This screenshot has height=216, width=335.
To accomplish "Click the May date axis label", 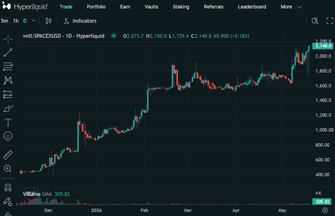I will [282, 211].
